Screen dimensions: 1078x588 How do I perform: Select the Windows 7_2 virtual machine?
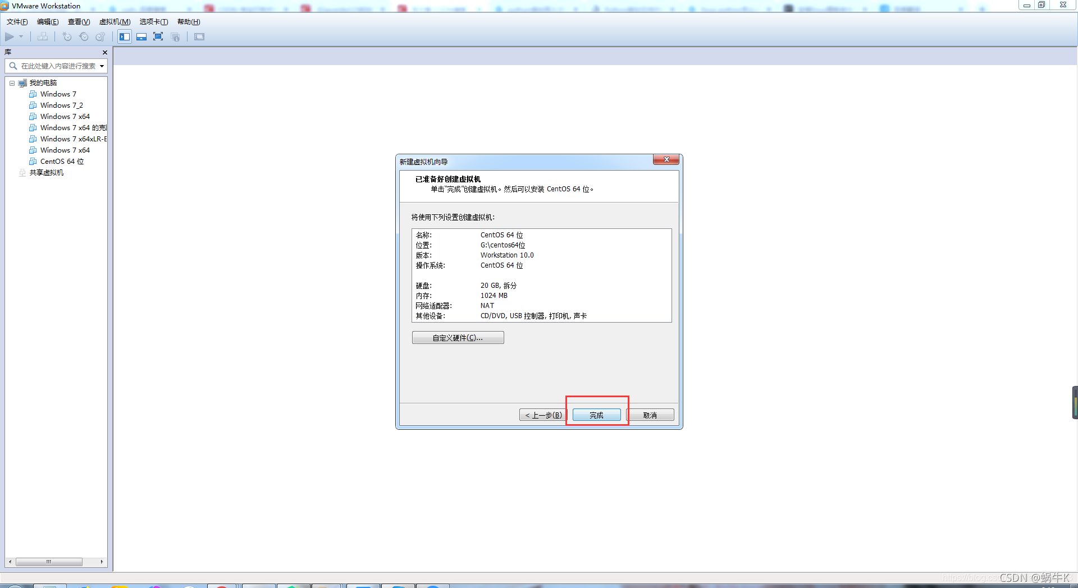click(x=62, y=105)
